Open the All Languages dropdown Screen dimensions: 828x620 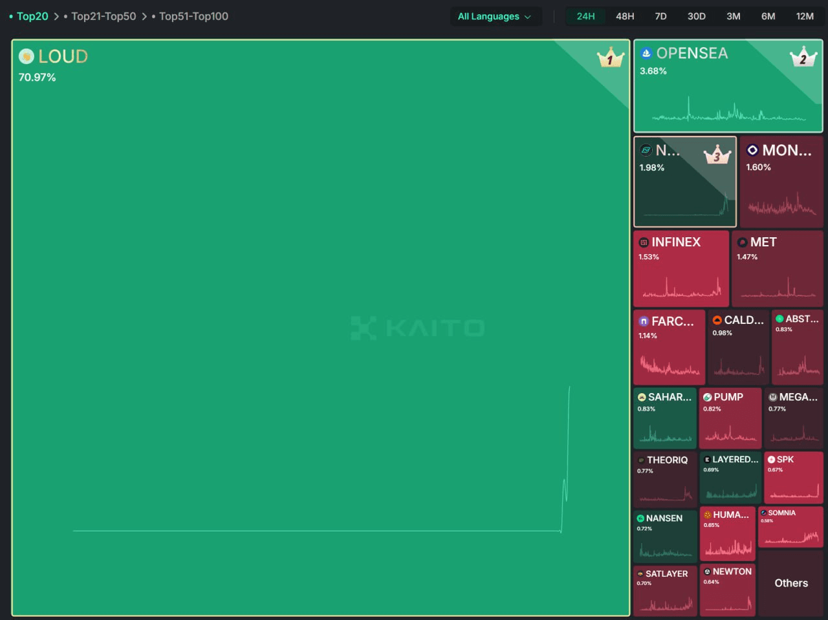coord(495,17)
